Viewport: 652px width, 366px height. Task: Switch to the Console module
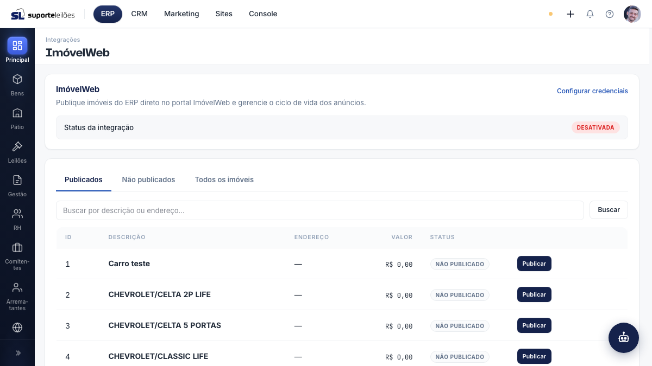point(263,14)
